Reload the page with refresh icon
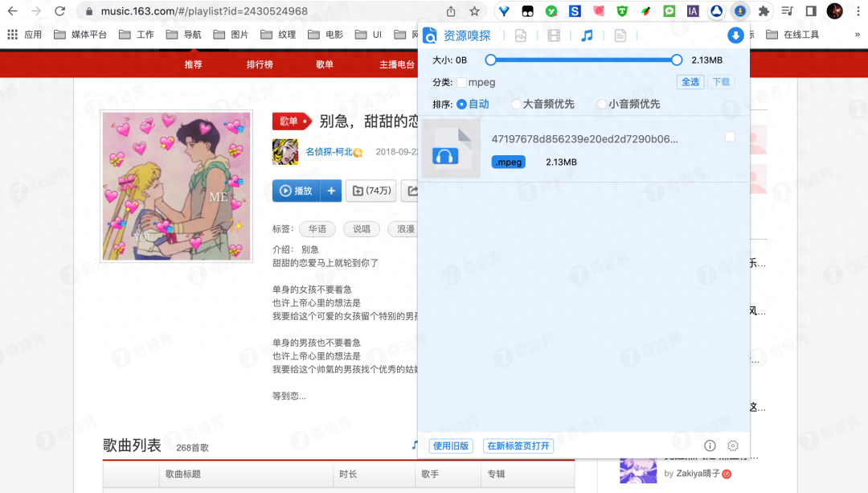 coord(59,11)
